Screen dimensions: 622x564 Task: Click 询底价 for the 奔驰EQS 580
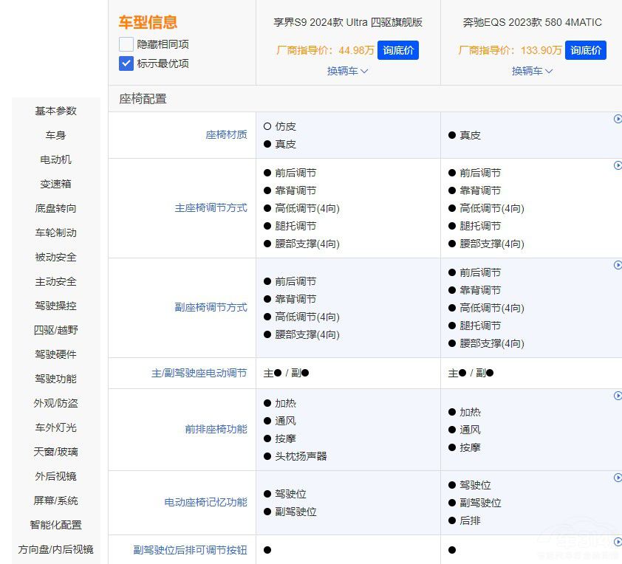coord(586,51)
